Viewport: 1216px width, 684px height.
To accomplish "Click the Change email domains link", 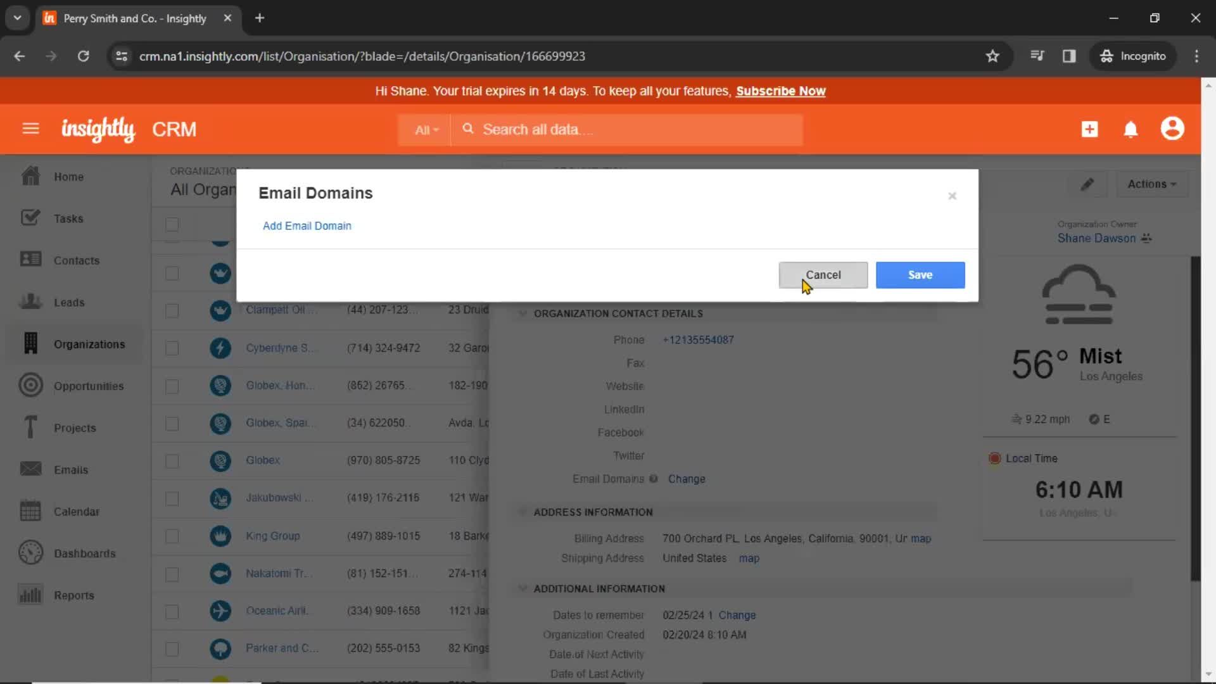I will (x=687, y=479).
